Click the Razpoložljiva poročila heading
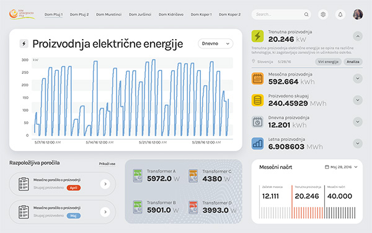This screenshot has height=233, width=372. click(34, 163)
